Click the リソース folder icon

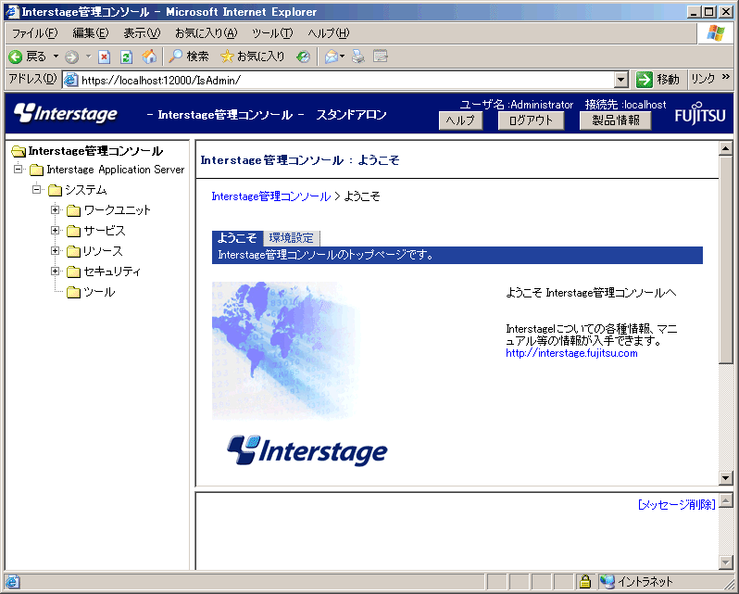click(x=73, y=251)
